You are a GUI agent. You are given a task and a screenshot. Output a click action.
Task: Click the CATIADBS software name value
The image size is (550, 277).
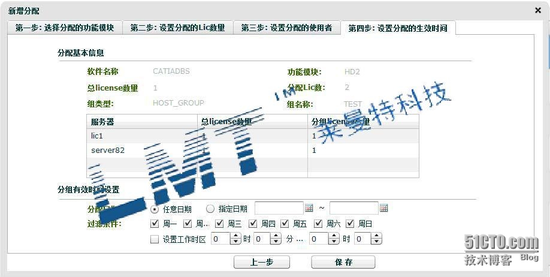coord(171,71)
